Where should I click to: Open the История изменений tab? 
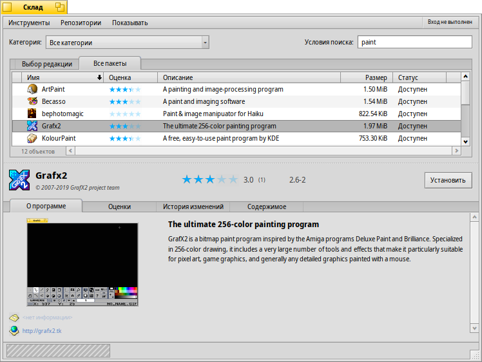pyautogui.click(x=193, y=206)
